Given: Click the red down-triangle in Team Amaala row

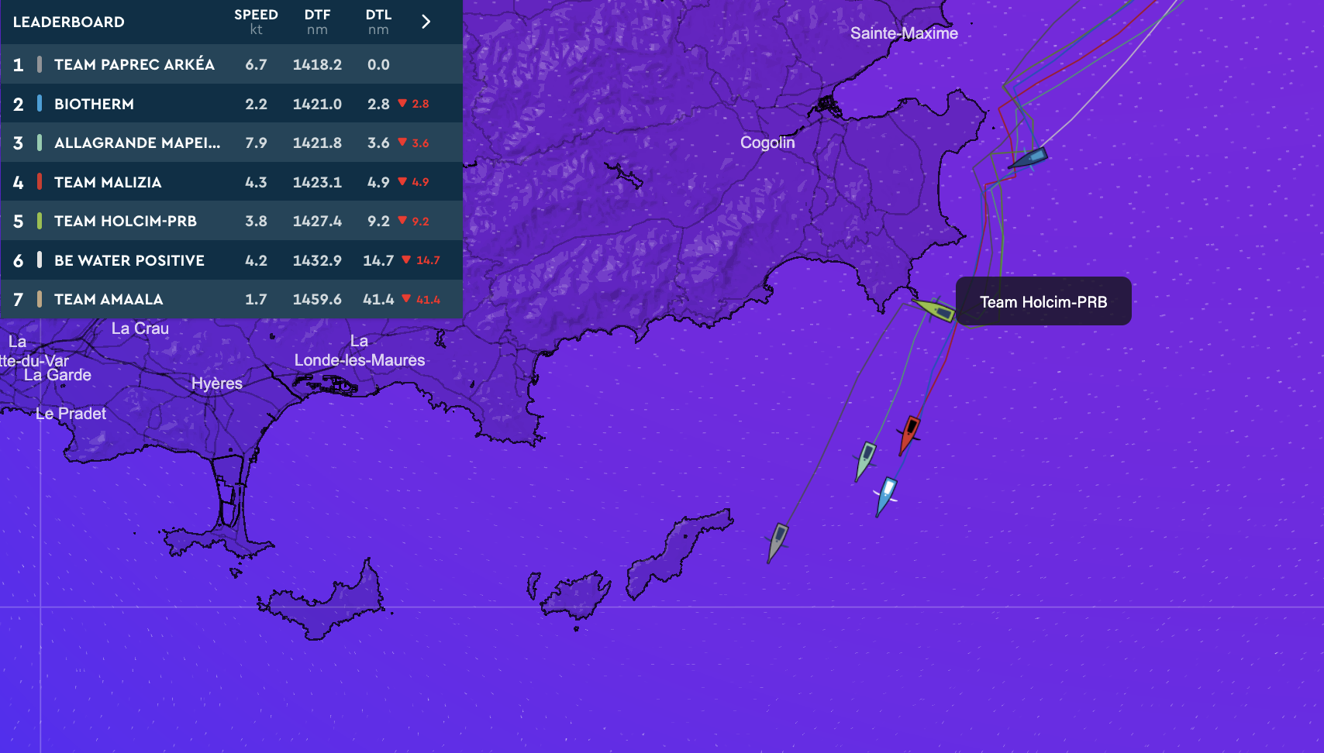Looking at the screenshot, I should (x=406, y=298).
